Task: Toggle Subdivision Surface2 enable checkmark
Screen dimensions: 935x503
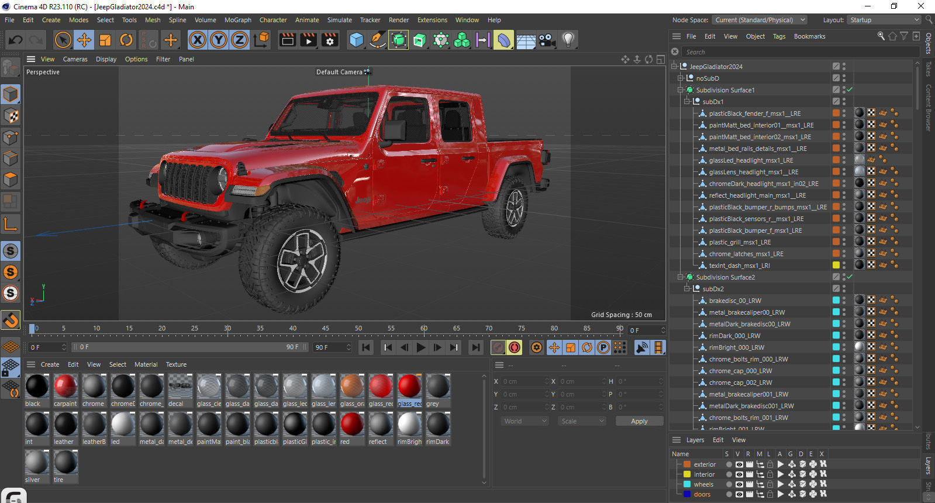Action: 850,277
